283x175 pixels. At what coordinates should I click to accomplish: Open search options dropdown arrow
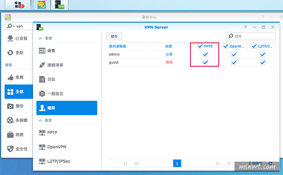pyautogui.click(x=14, y=26)
